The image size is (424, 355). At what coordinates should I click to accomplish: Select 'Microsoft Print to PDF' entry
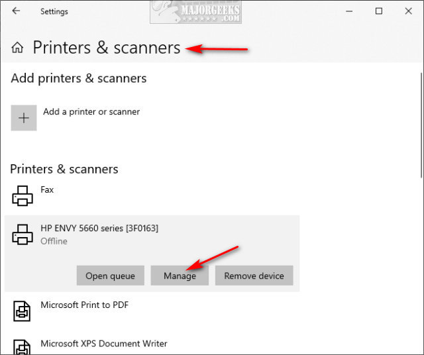(x=84, y=305)
